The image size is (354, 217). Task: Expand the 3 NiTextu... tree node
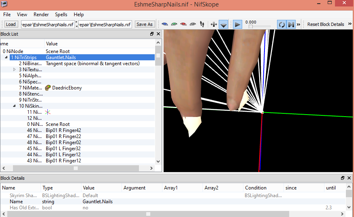(x=14, y=70)
